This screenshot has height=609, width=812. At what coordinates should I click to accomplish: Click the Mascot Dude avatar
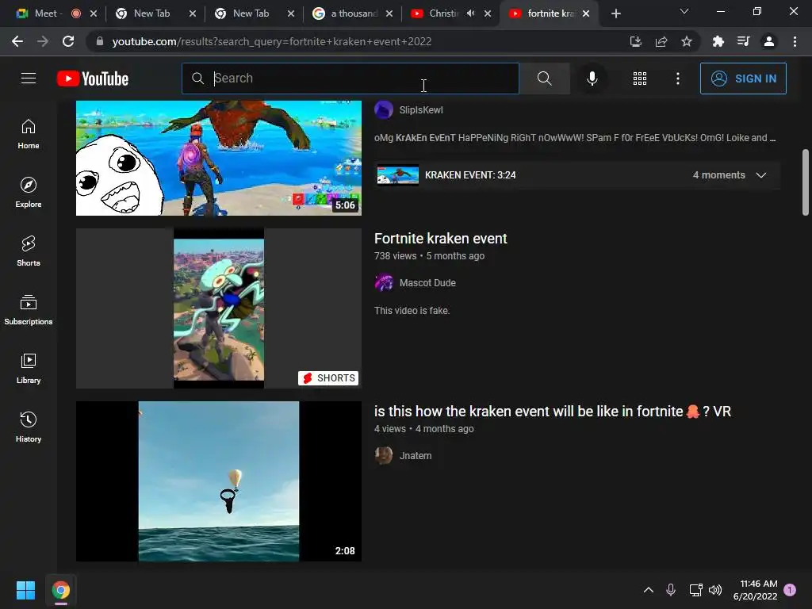click(384, 283)
